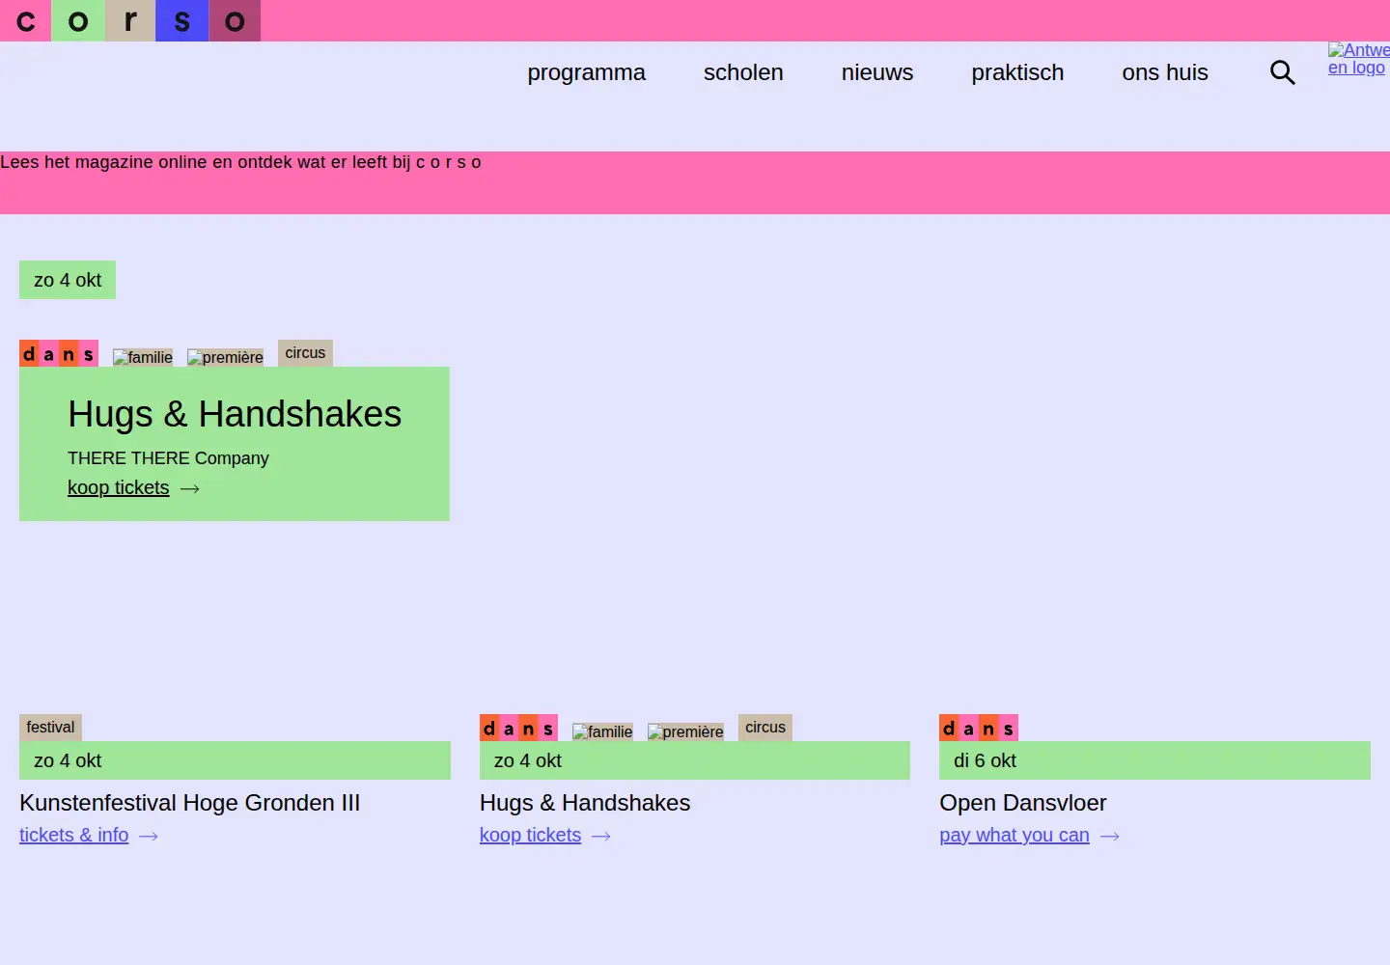Click the 'THERE THERE Company' text
1390x965 pixels.
click(168, 458)
